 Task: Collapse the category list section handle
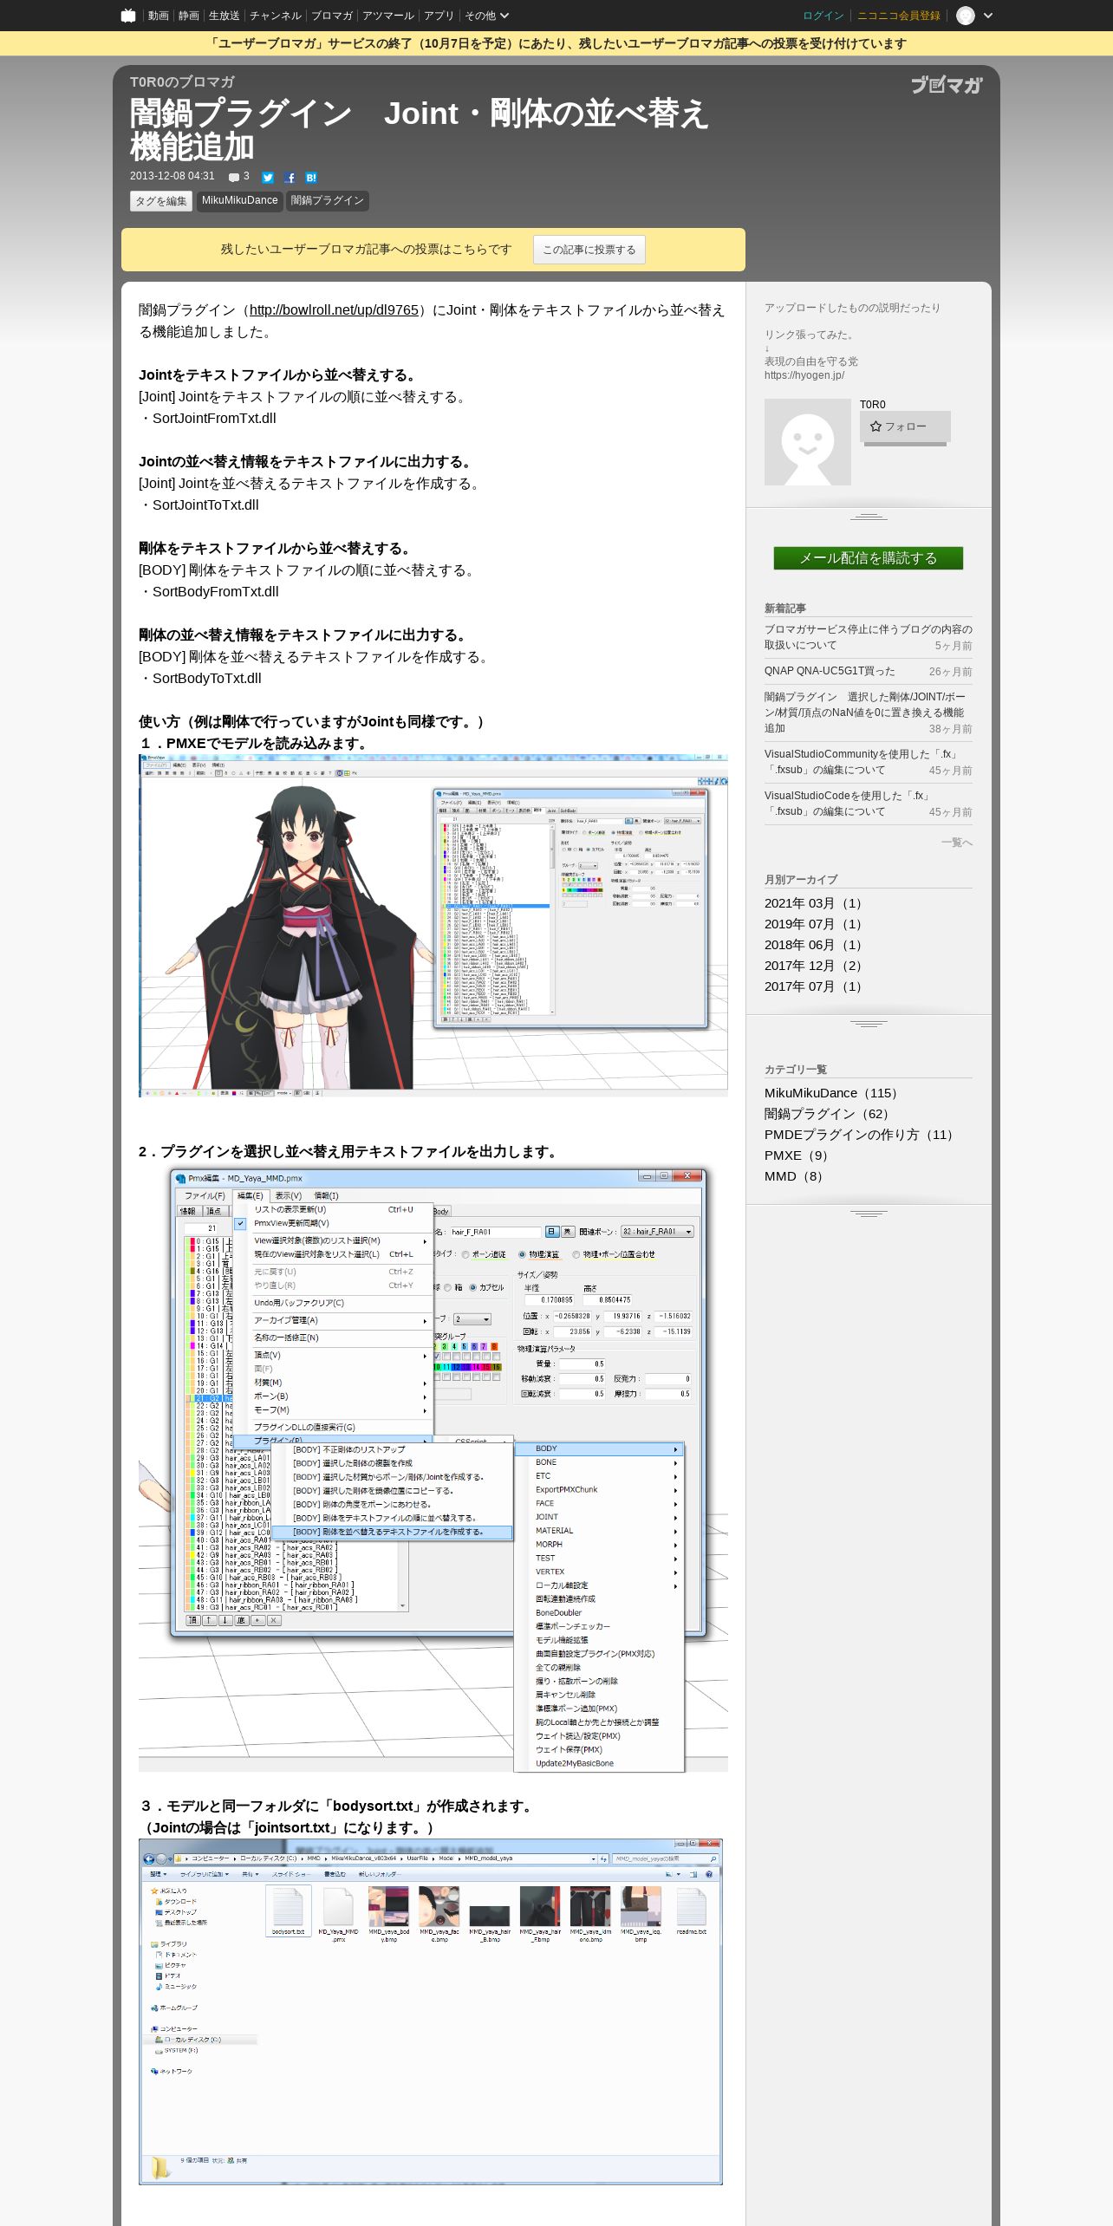[x=869, y=1214]
